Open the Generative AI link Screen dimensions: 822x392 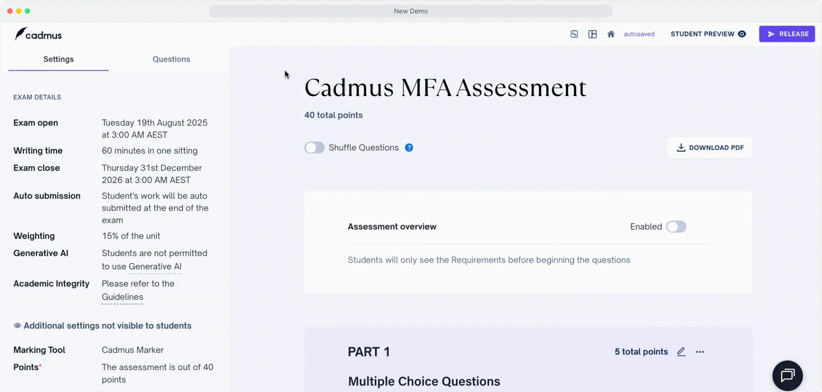[155, 267]
